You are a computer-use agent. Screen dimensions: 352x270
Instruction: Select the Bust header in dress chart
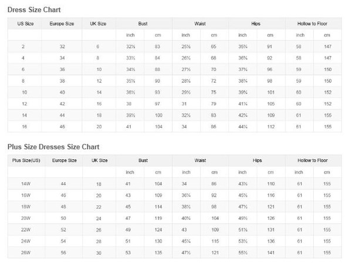143,24
